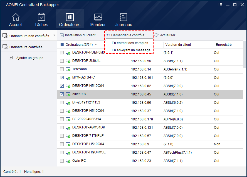This screenshot has height=177, width=247.
Task: Click computer icon next to DESKTOP-HGU4MSE
Action: (68, 153)
